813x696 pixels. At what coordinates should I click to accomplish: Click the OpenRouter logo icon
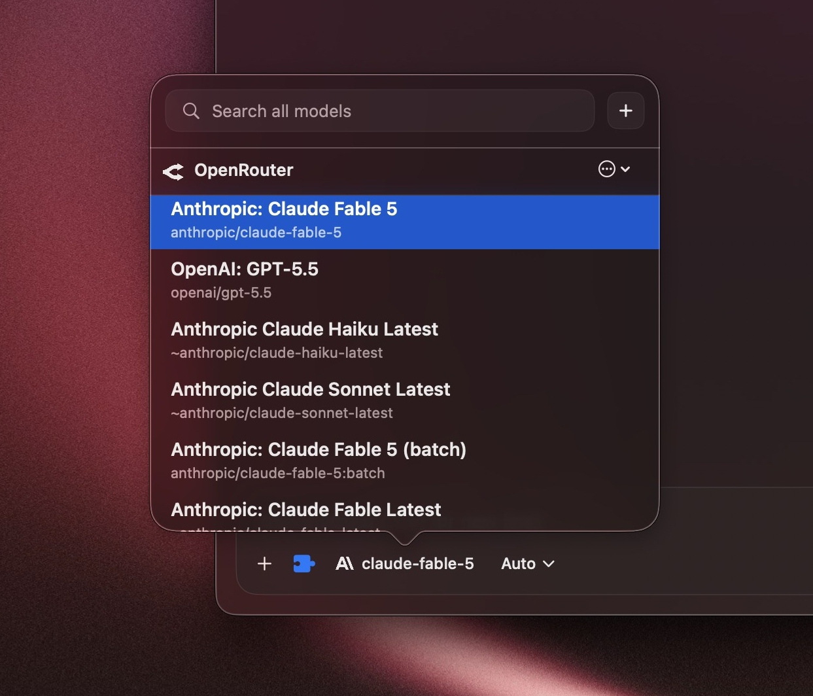173,171
